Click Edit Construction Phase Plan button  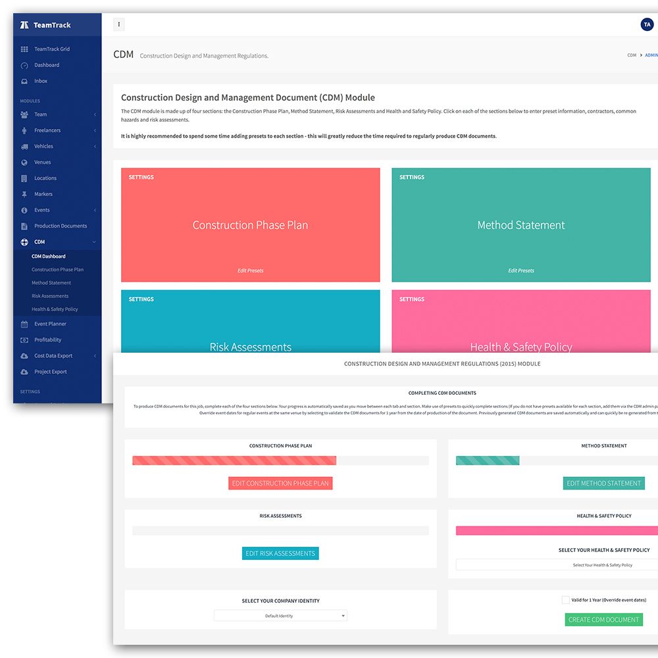pyautogui.click(x=280, y=484)
